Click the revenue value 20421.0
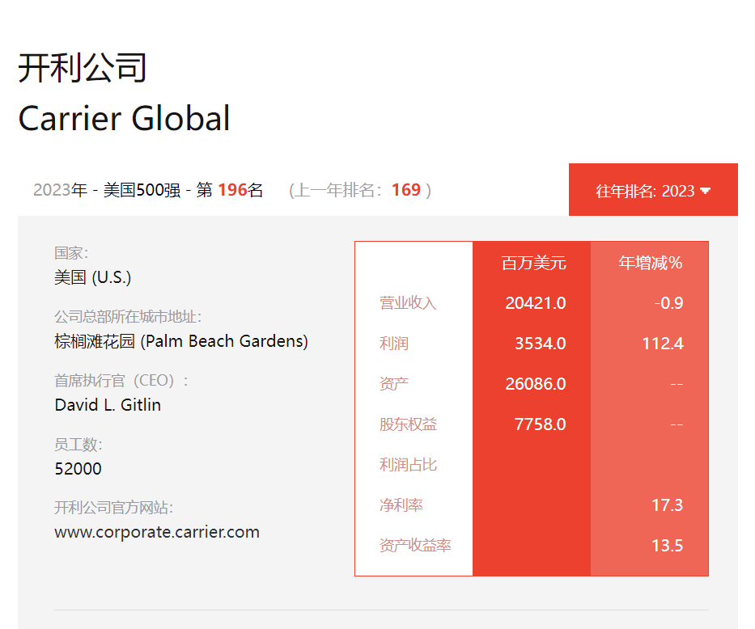This screenshot has width=755, height=629. pos(535,303)
